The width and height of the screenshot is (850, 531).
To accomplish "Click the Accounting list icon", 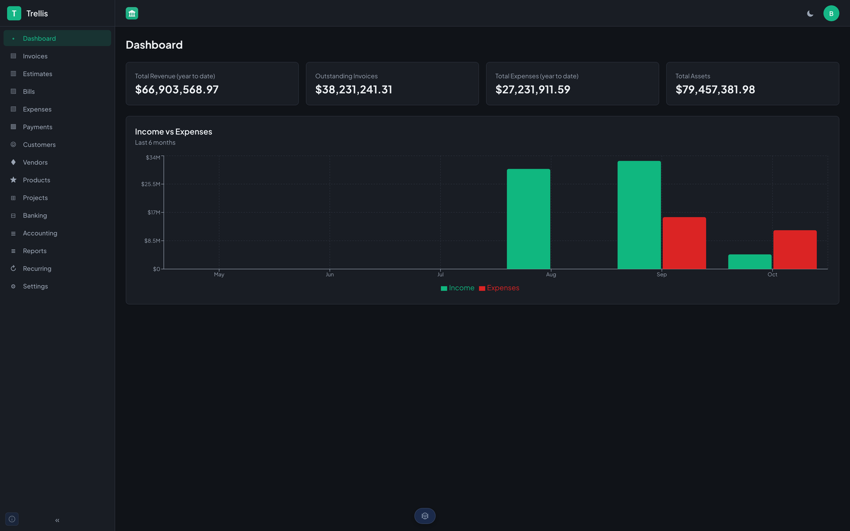I will 13,234.
